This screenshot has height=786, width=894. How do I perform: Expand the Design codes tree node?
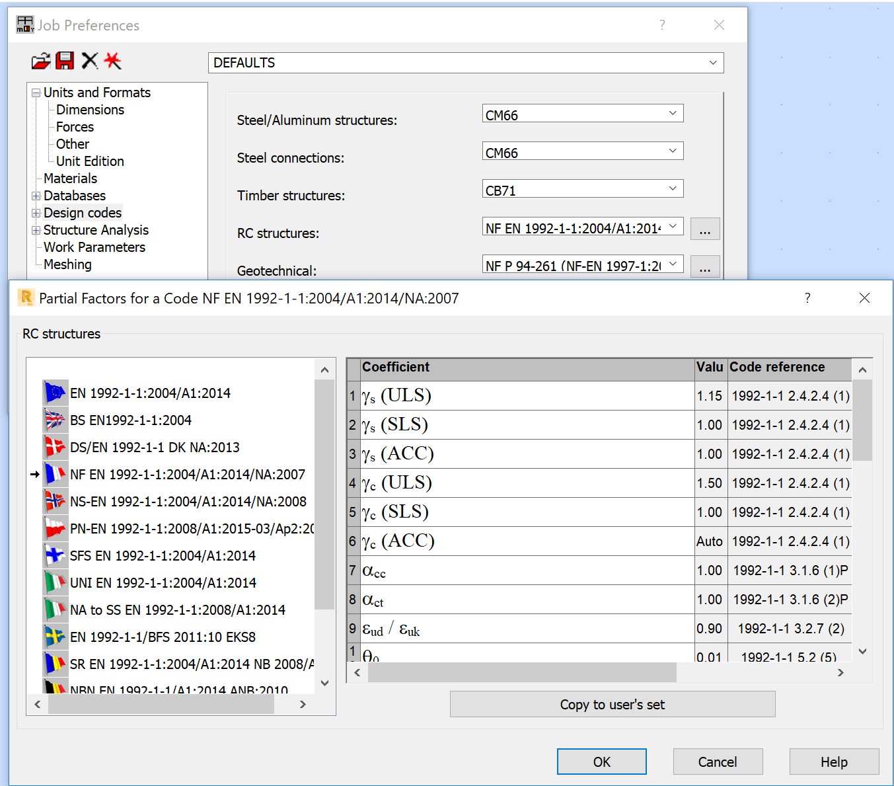[36, 214]
